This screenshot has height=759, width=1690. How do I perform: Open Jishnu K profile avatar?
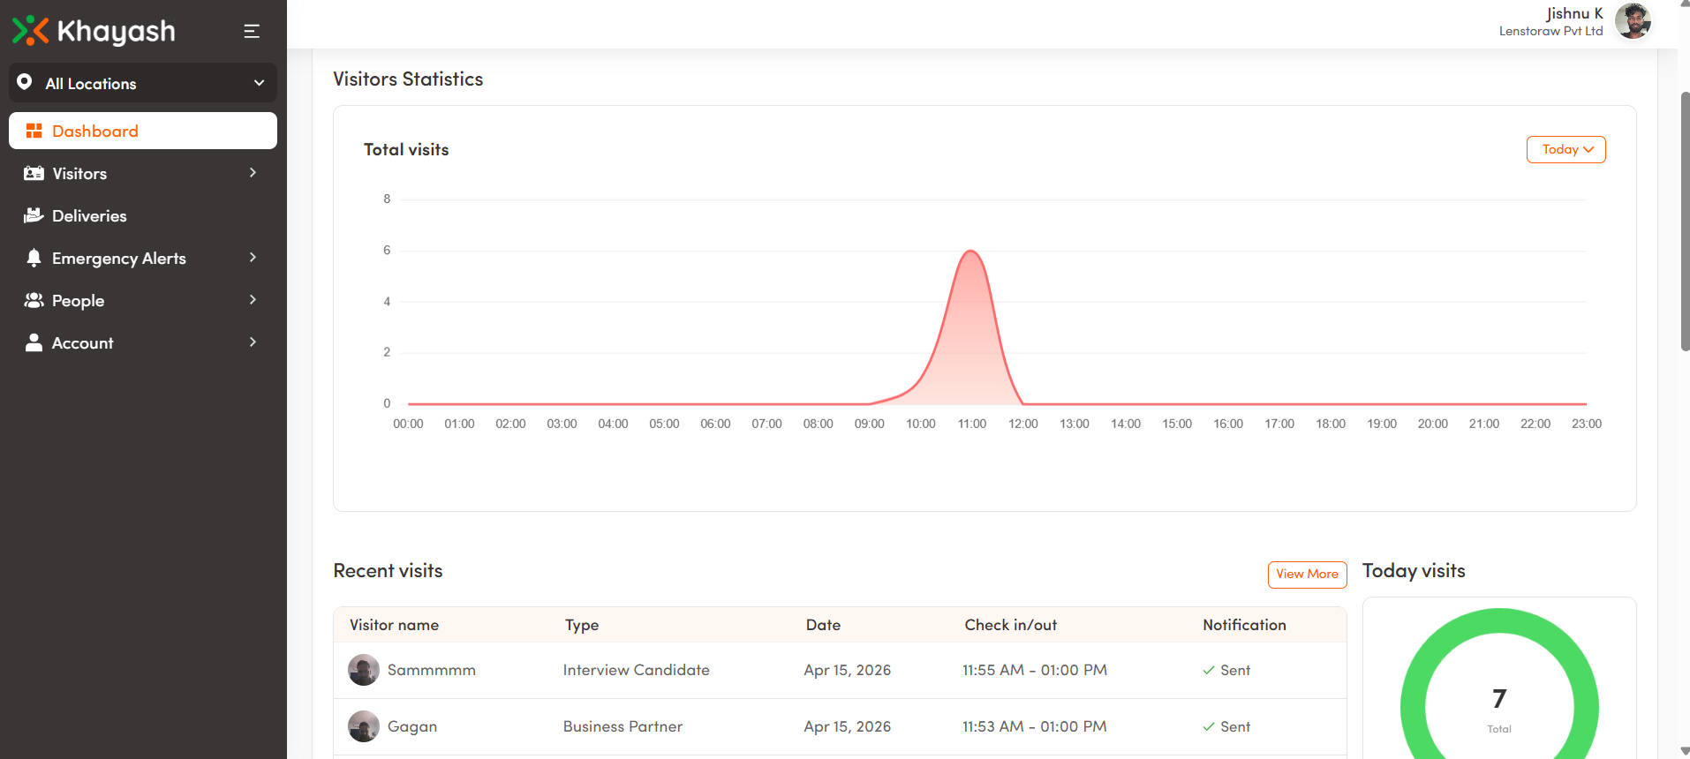tap(1633, 21)
